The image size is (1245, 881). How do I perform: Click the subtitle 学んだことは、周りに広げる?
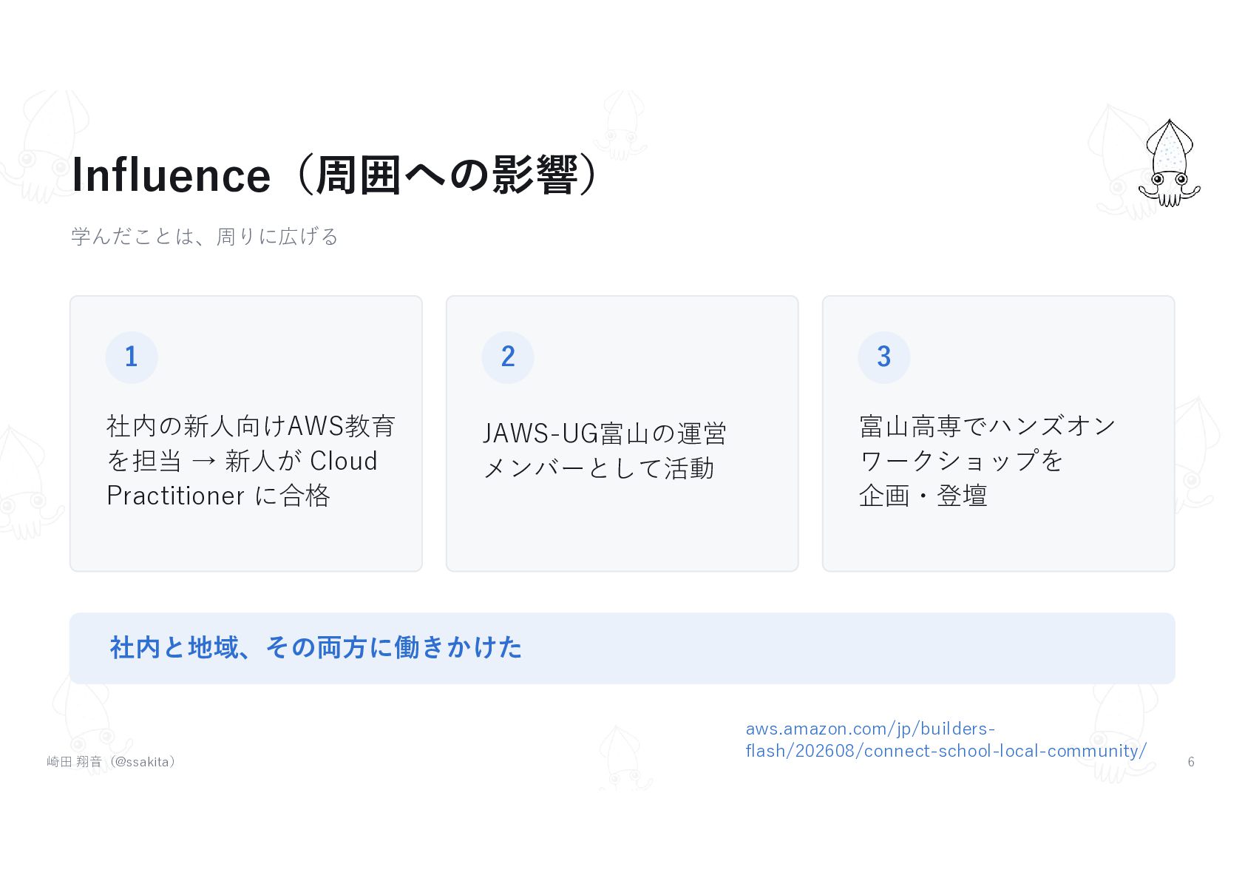205,237
